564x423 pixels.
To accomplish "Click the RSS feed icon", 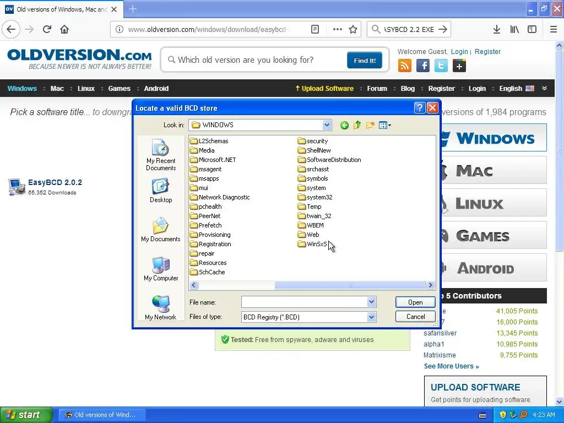I will (405, 66).
